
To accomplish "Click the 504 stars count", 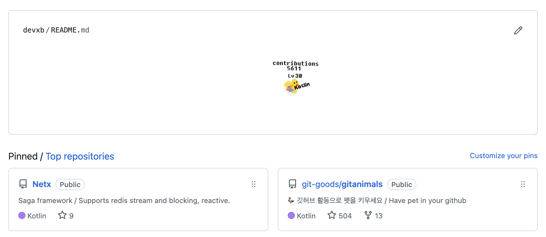I will 345,216.
